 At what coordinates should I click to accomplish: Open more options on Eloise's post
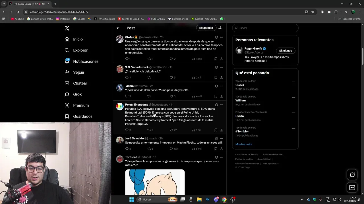[222, 37]
